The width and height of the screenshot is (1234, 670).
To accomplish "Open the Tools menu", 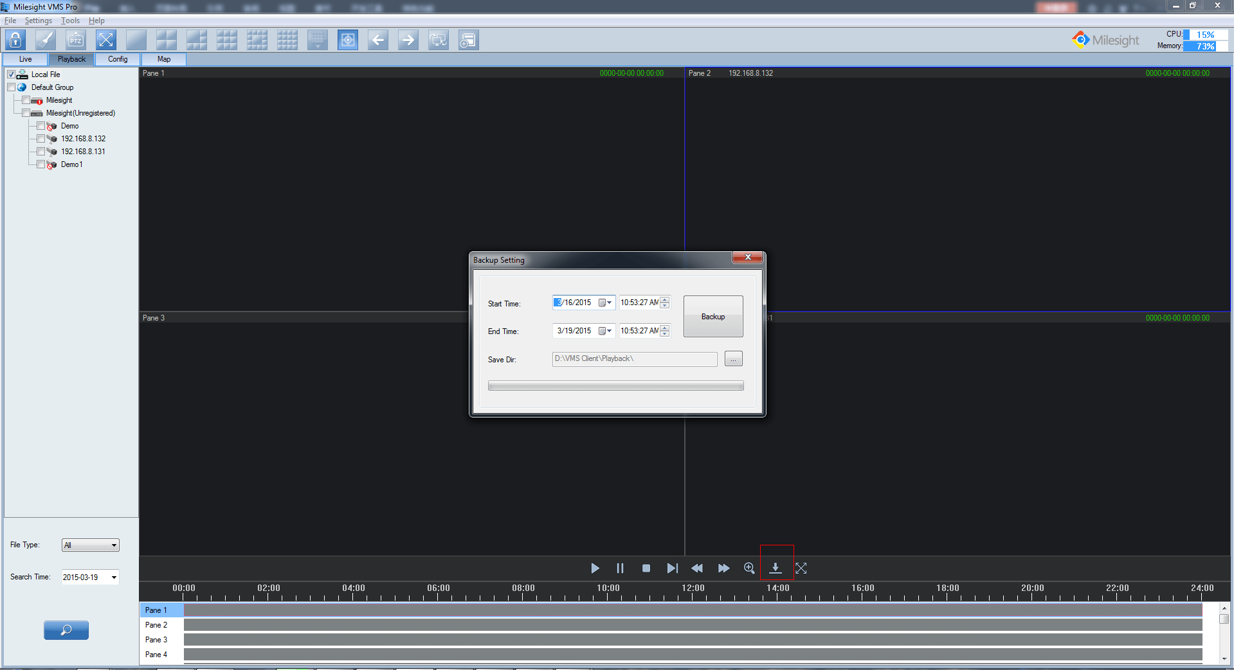I will click(70, 21).
